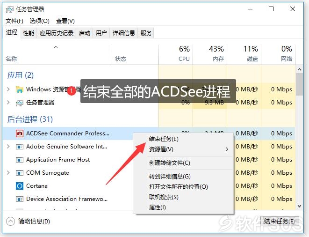309x237 pixels.
Task: Click 0 MB/秒 in COM Surrogate row
Action: click(247, 173)
